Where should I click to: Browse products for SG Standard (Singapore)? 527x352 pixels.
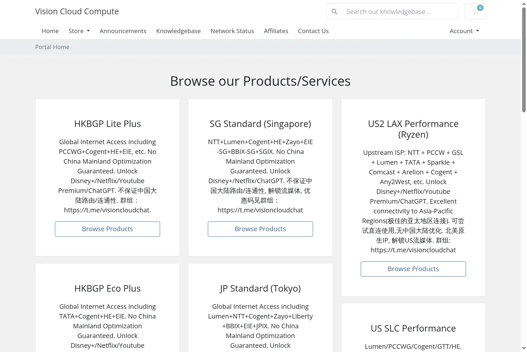tap(260, 229)
